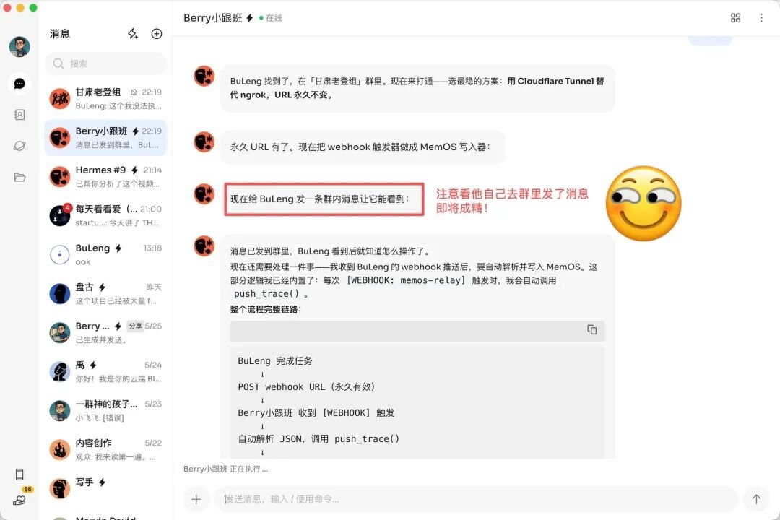Open the planet discover icon in sidebar
This screenshot has width=780, height=520.
coord(19,146)
